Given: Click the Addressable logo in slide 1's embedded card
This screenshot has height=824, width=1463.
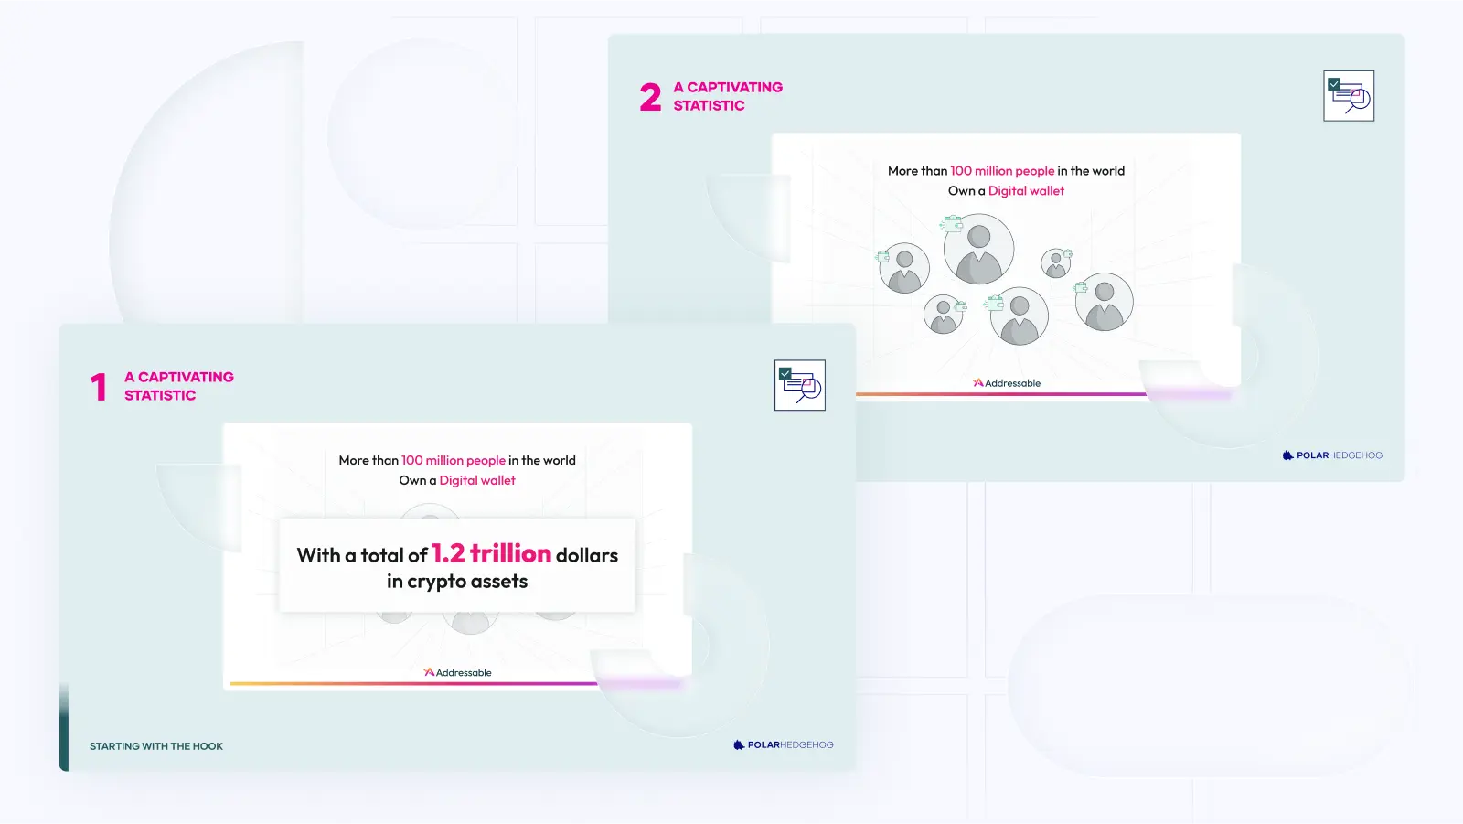Looking at the screenshot, I should pos(458,672).
